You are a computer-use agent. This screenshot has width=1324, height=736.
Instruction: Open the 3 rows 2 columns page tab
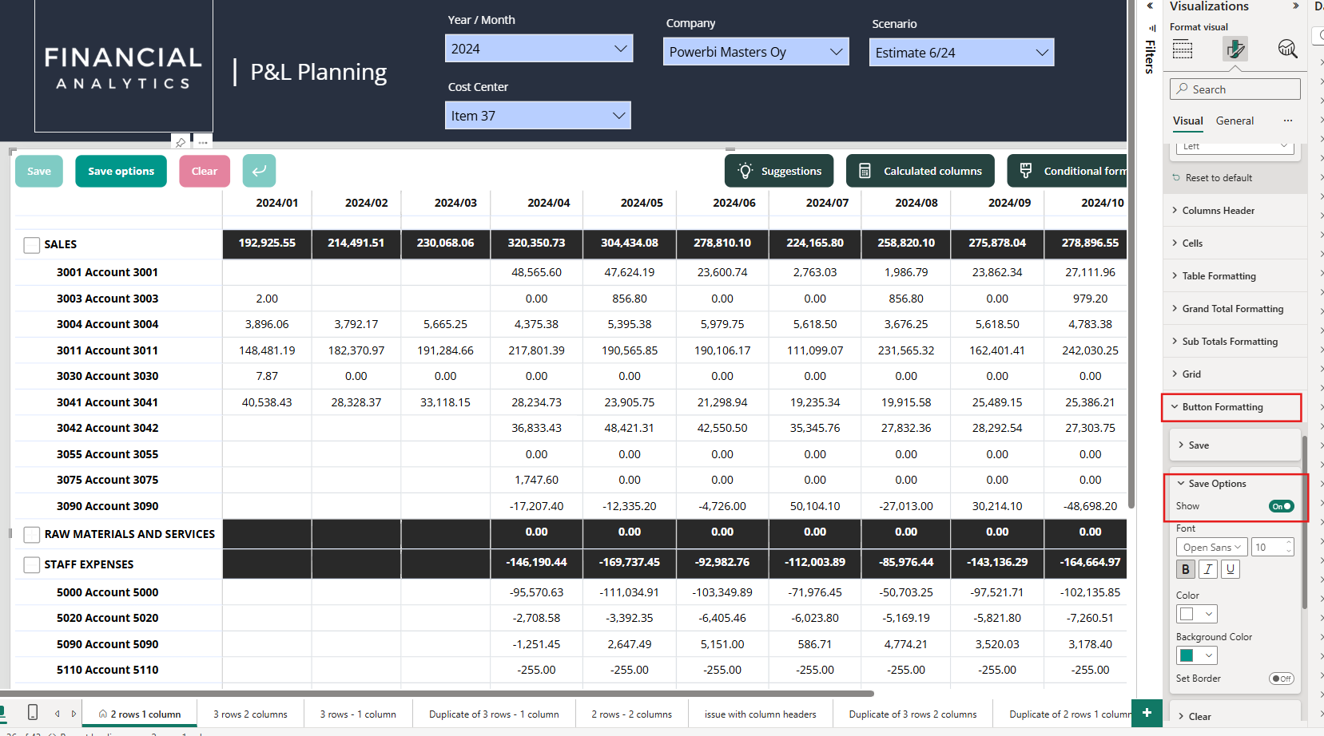point(250,714)
